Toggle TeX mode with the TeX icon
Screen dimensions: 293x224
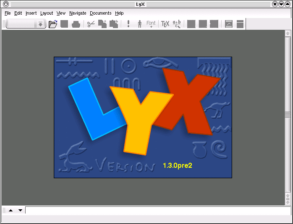pyautogui.click(x=165, y=24)
